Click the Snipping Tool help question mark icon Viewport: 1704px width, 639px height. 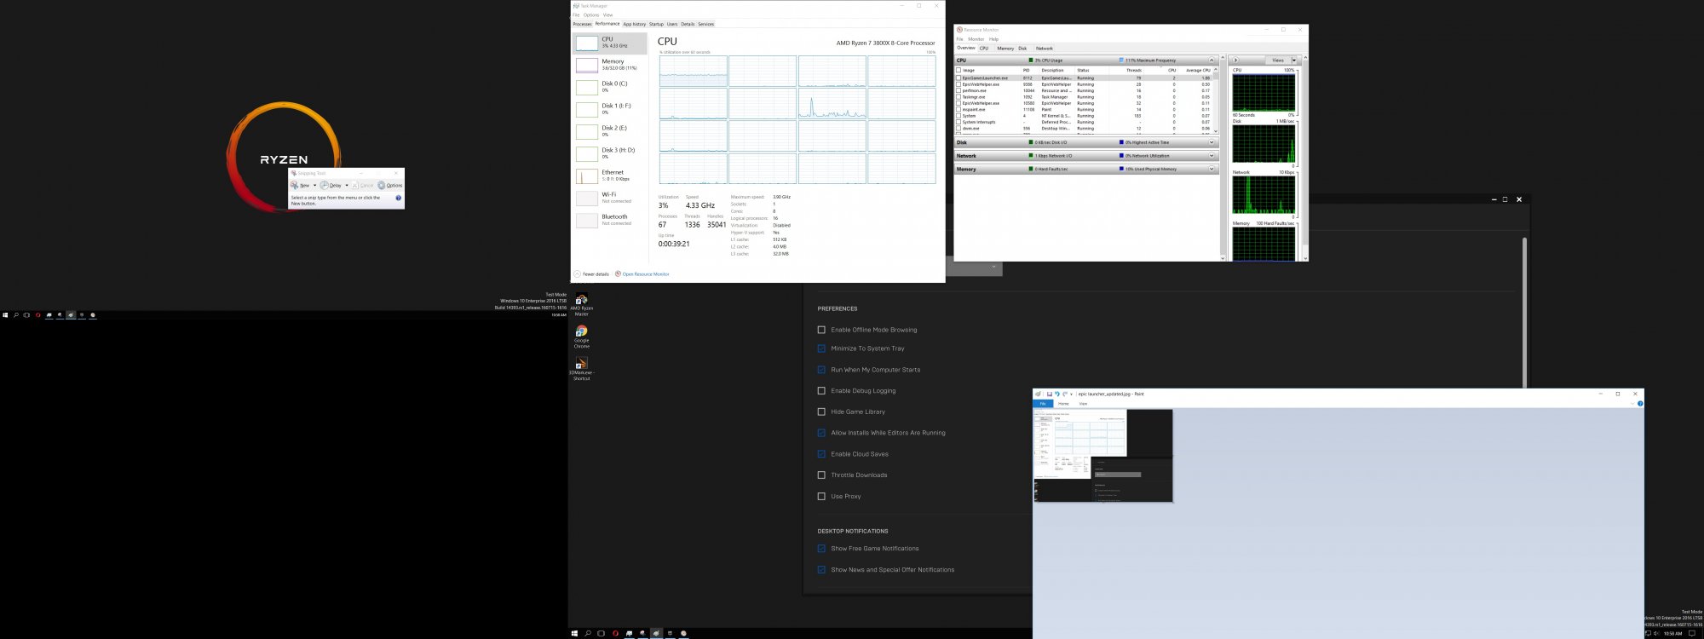pos(398,198)
